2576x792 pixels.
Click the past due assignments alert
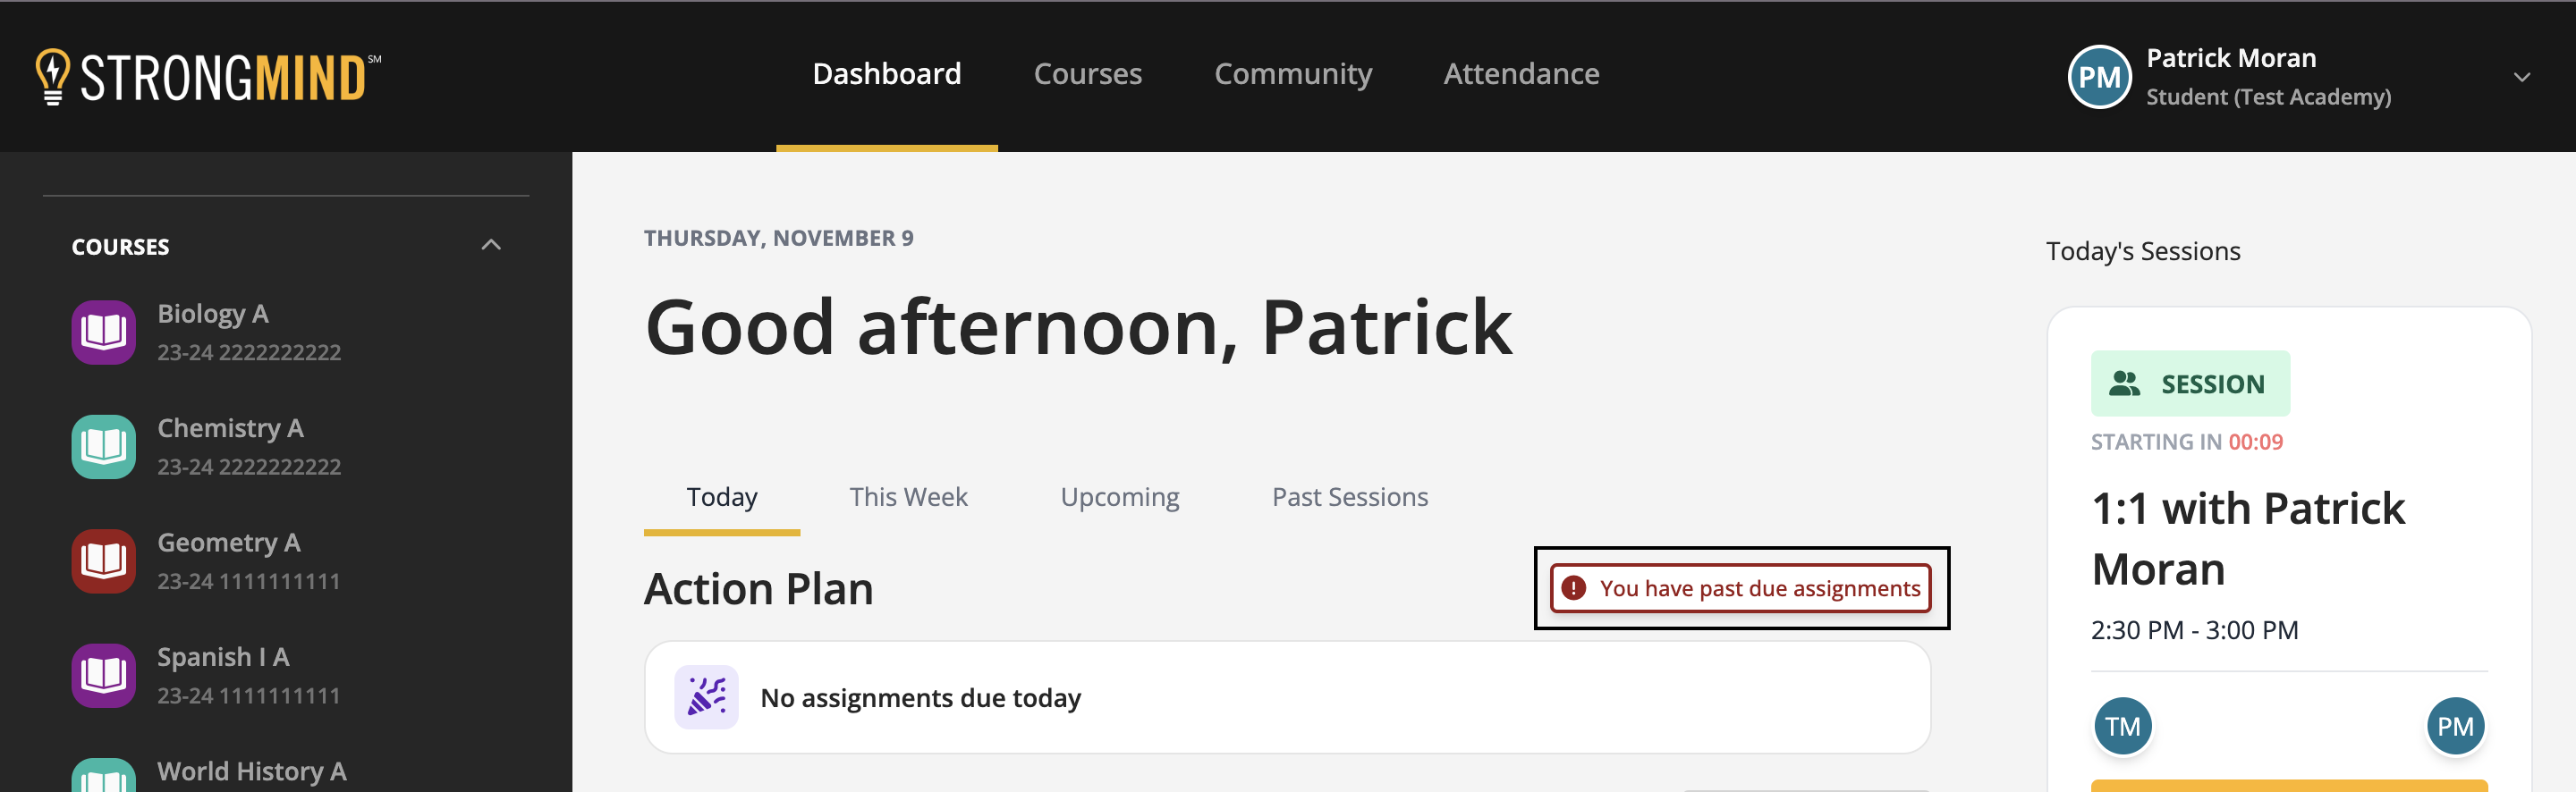coord(1740,588)
